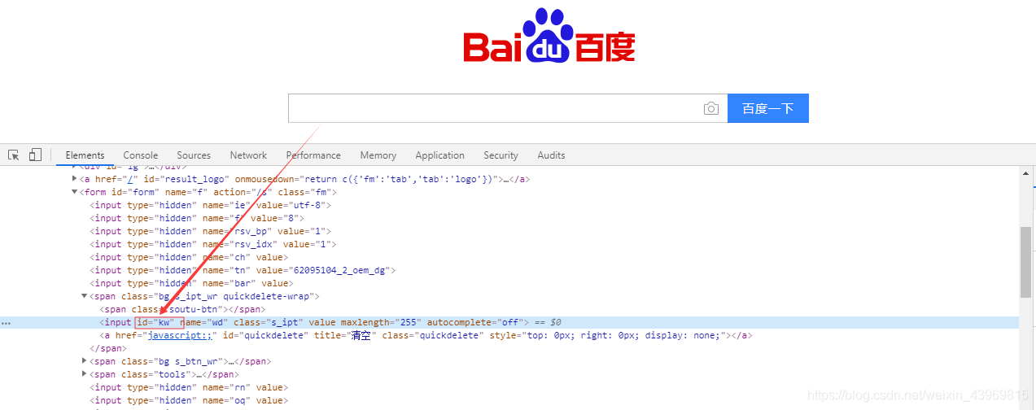Image resolution: width=1036 pixels, height=410 pixels.
Task: Select the hidden input name="ch" row
Action: [509, 257]
